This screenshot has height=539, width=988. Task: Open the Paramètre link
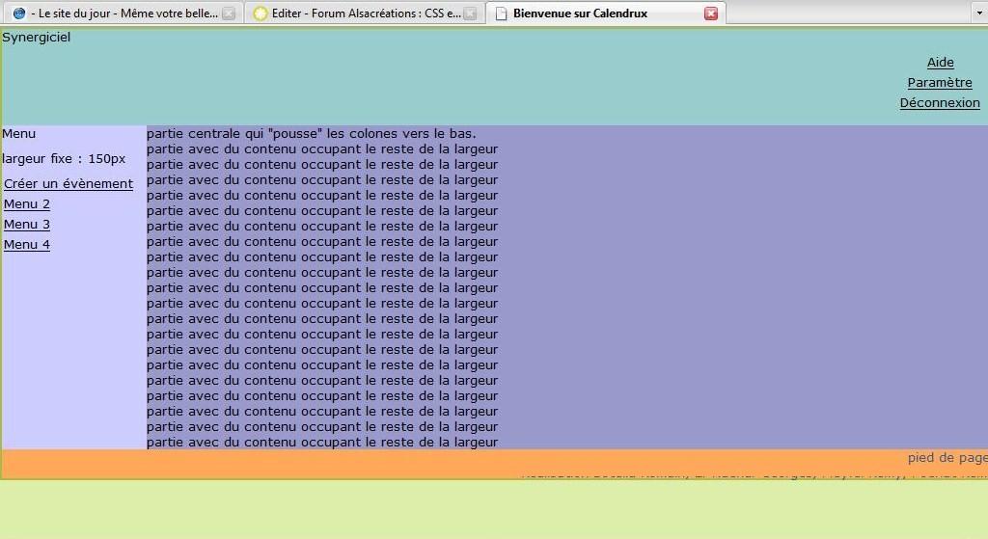(940, 83)
